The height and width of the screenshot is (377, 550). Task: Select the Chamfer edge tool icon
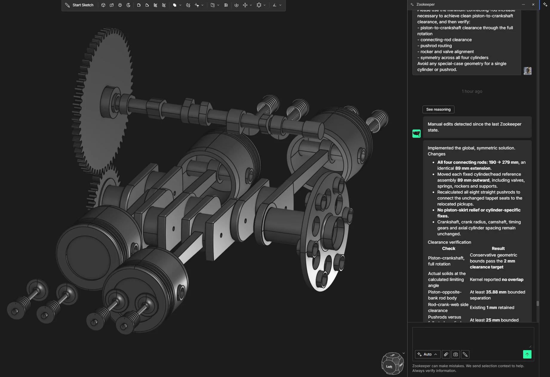point(147,5)
